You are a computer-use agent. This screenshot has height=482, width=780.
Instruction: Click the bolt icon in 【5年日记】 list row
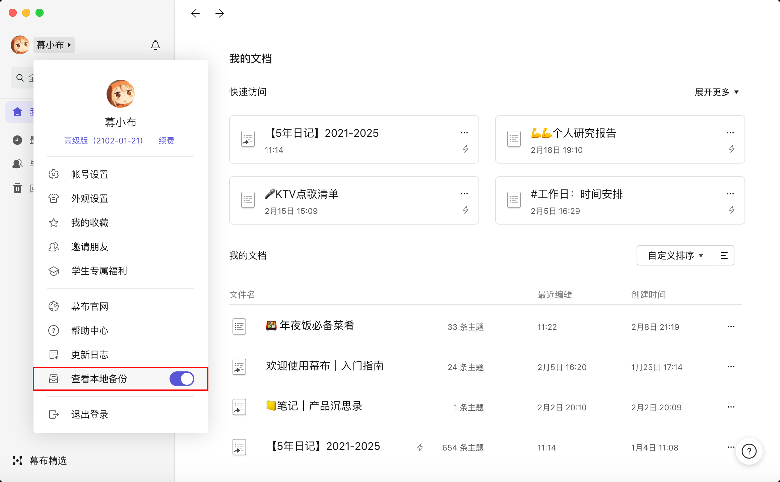click(420, 447)
